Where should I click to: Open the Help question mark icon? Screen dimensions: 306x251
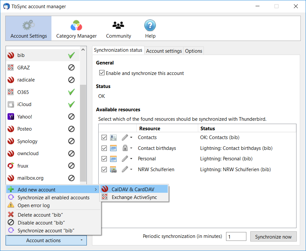tap(150, 25)
